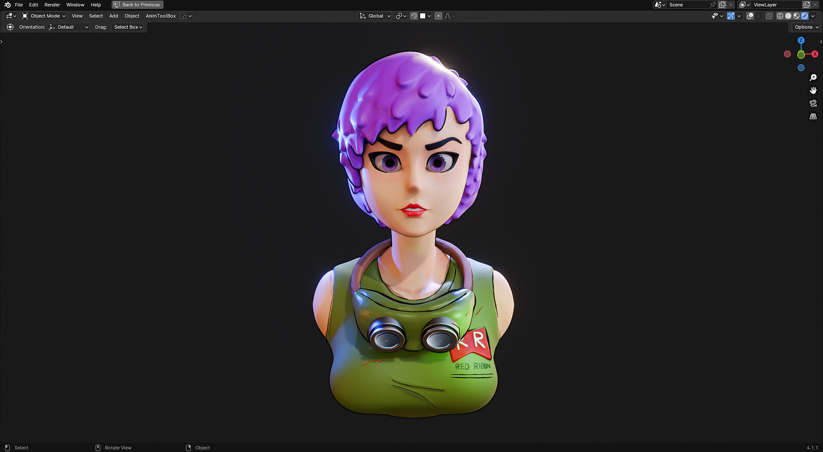Switch to wireframe viewport shading
This screenshot has width=823, height=452.
pos(780,16)
